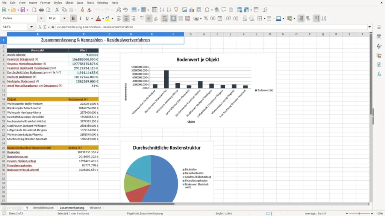Open the Format menu
Image resolution: width=385 pixels, height=216 pixels.
[x=45, y=3]
